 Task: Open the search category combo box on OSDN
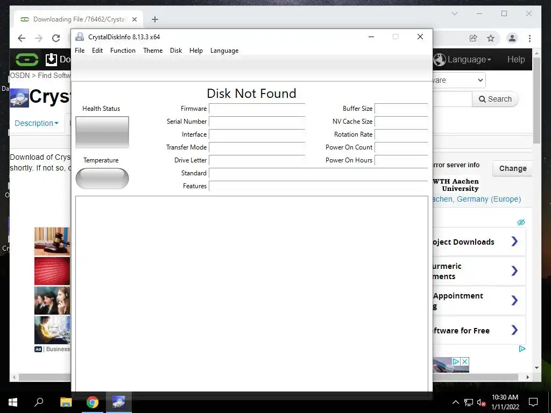click(x=458, y=81)
